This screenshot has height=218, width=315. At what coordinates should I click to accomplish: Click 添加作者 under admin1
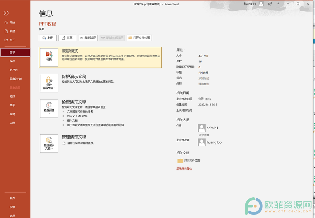tap(204, 135)
